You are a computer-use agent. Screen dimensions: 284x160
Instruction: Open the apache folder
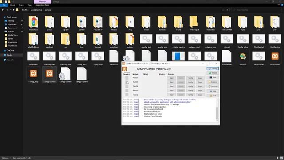50,23
